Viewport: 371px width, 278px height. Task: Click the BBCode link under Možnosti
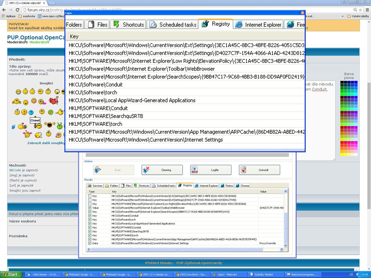pyautogui.click(x=15, y=171)
